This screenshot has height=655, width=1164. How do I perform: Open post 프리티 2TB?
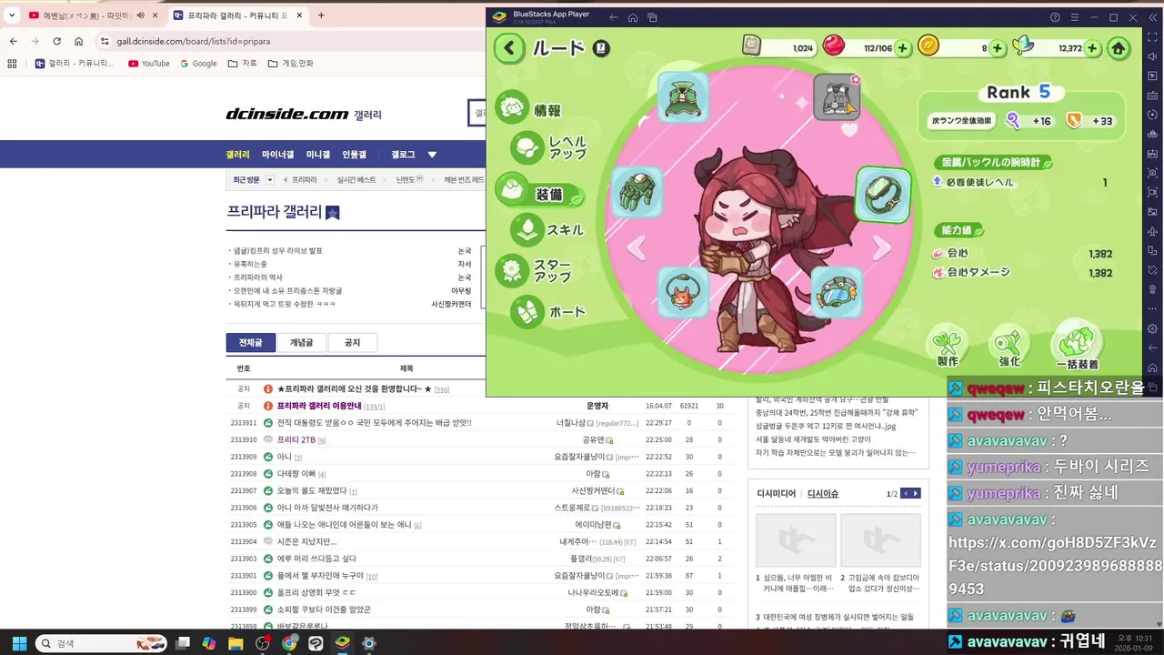point(296,439)
